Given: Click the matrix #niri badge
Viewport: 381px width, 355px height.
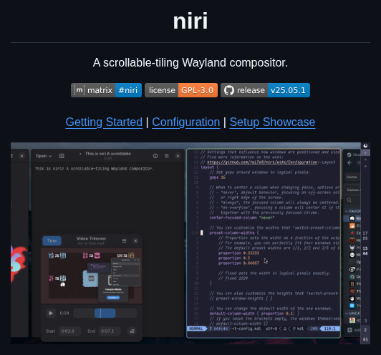Looking at the screenshot, I should 106,90.
